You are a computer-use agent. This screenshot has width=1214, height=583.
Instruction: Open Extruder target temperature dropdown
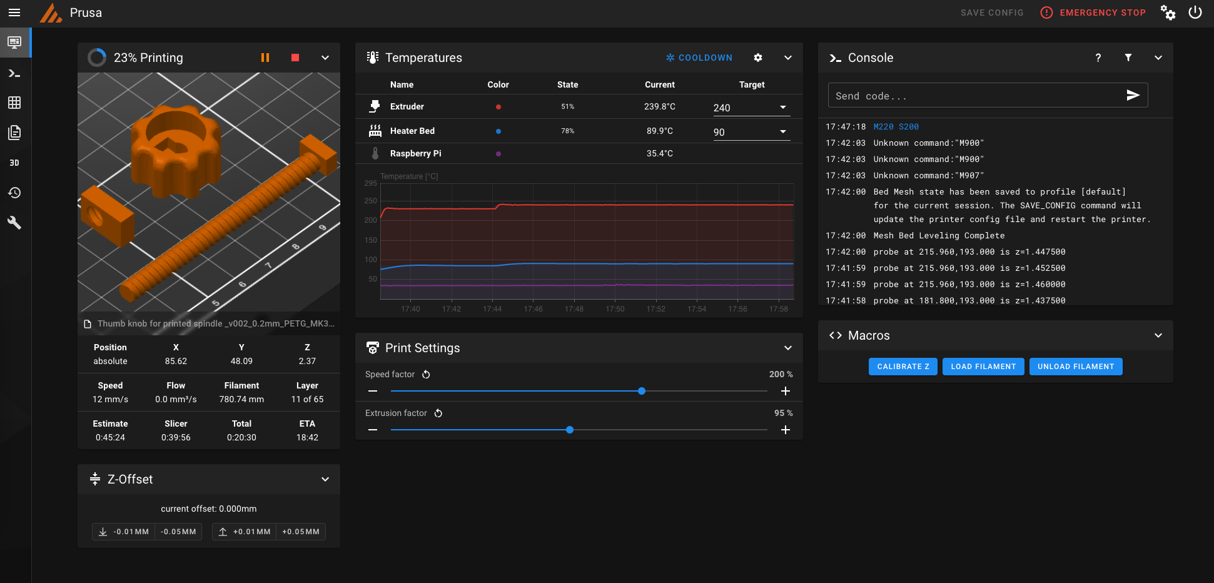point(782,108)
